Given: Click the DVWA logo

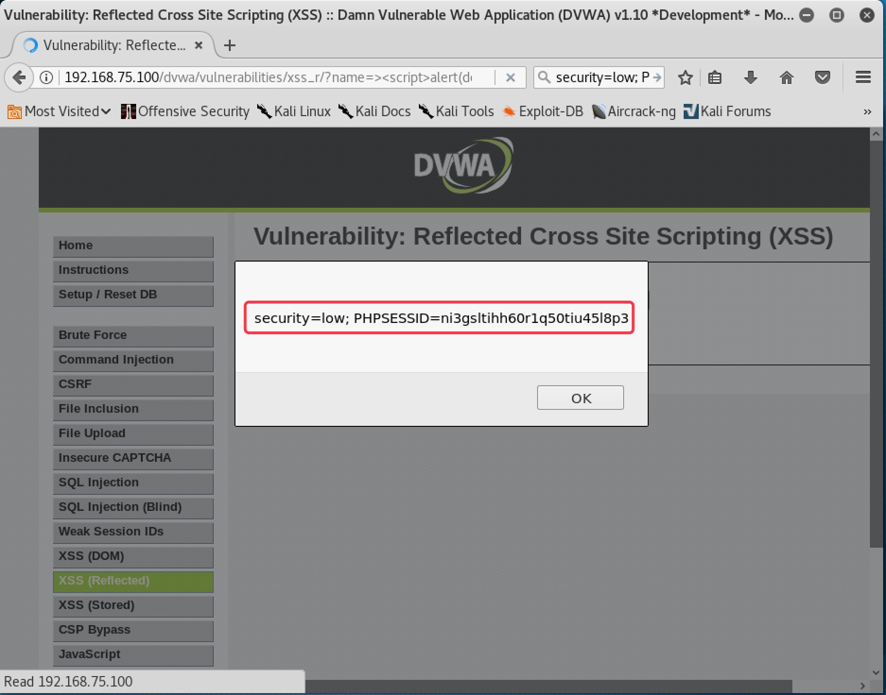Looking at the screenshot, I should click(x=463, y=165).
